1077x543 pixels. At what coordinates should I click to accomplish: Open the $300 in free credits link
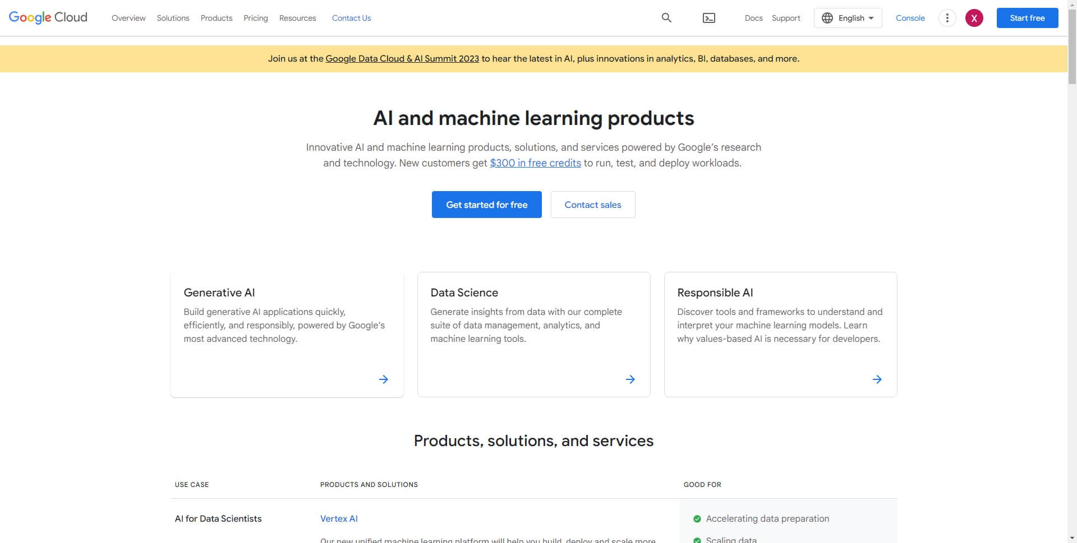536,163
